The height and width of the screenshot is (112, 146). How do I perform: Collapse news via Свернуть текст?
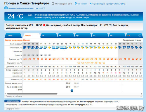click(x=13, y=109)
